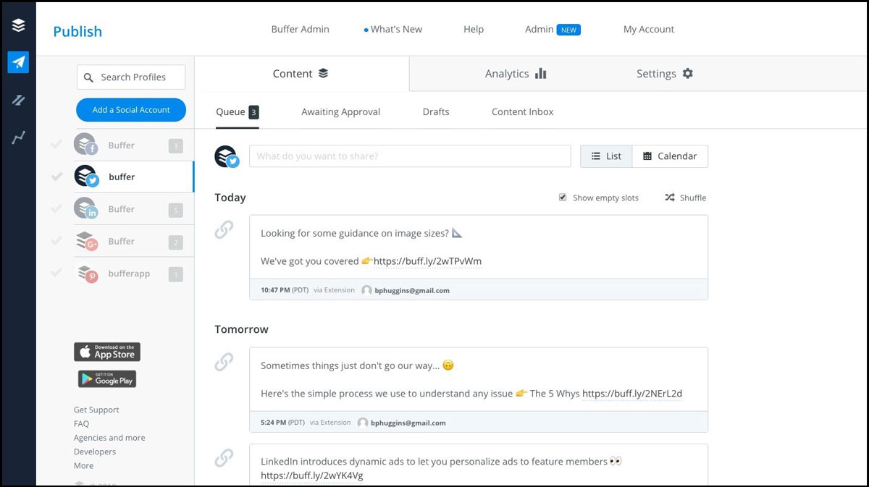This screenshot has width=869, height=487.
Task: Click the count badge 1 on bufferapp
Action: pos(175,274)
